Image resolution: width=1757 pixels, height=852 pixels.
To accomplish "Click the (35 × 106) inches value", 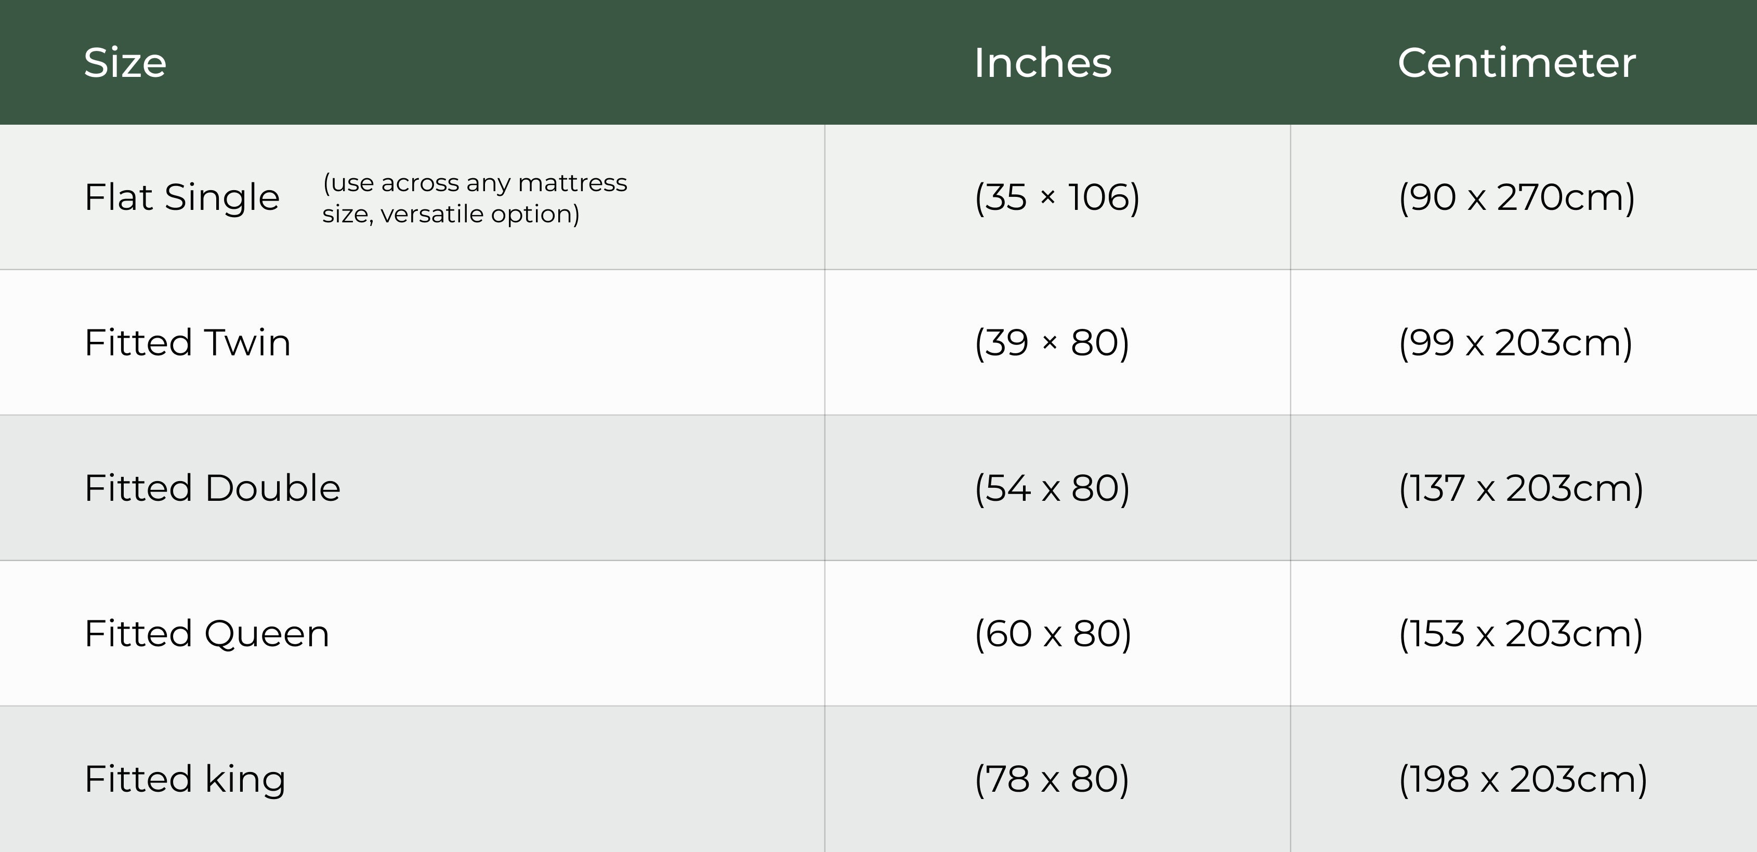I will point(1057,197).
